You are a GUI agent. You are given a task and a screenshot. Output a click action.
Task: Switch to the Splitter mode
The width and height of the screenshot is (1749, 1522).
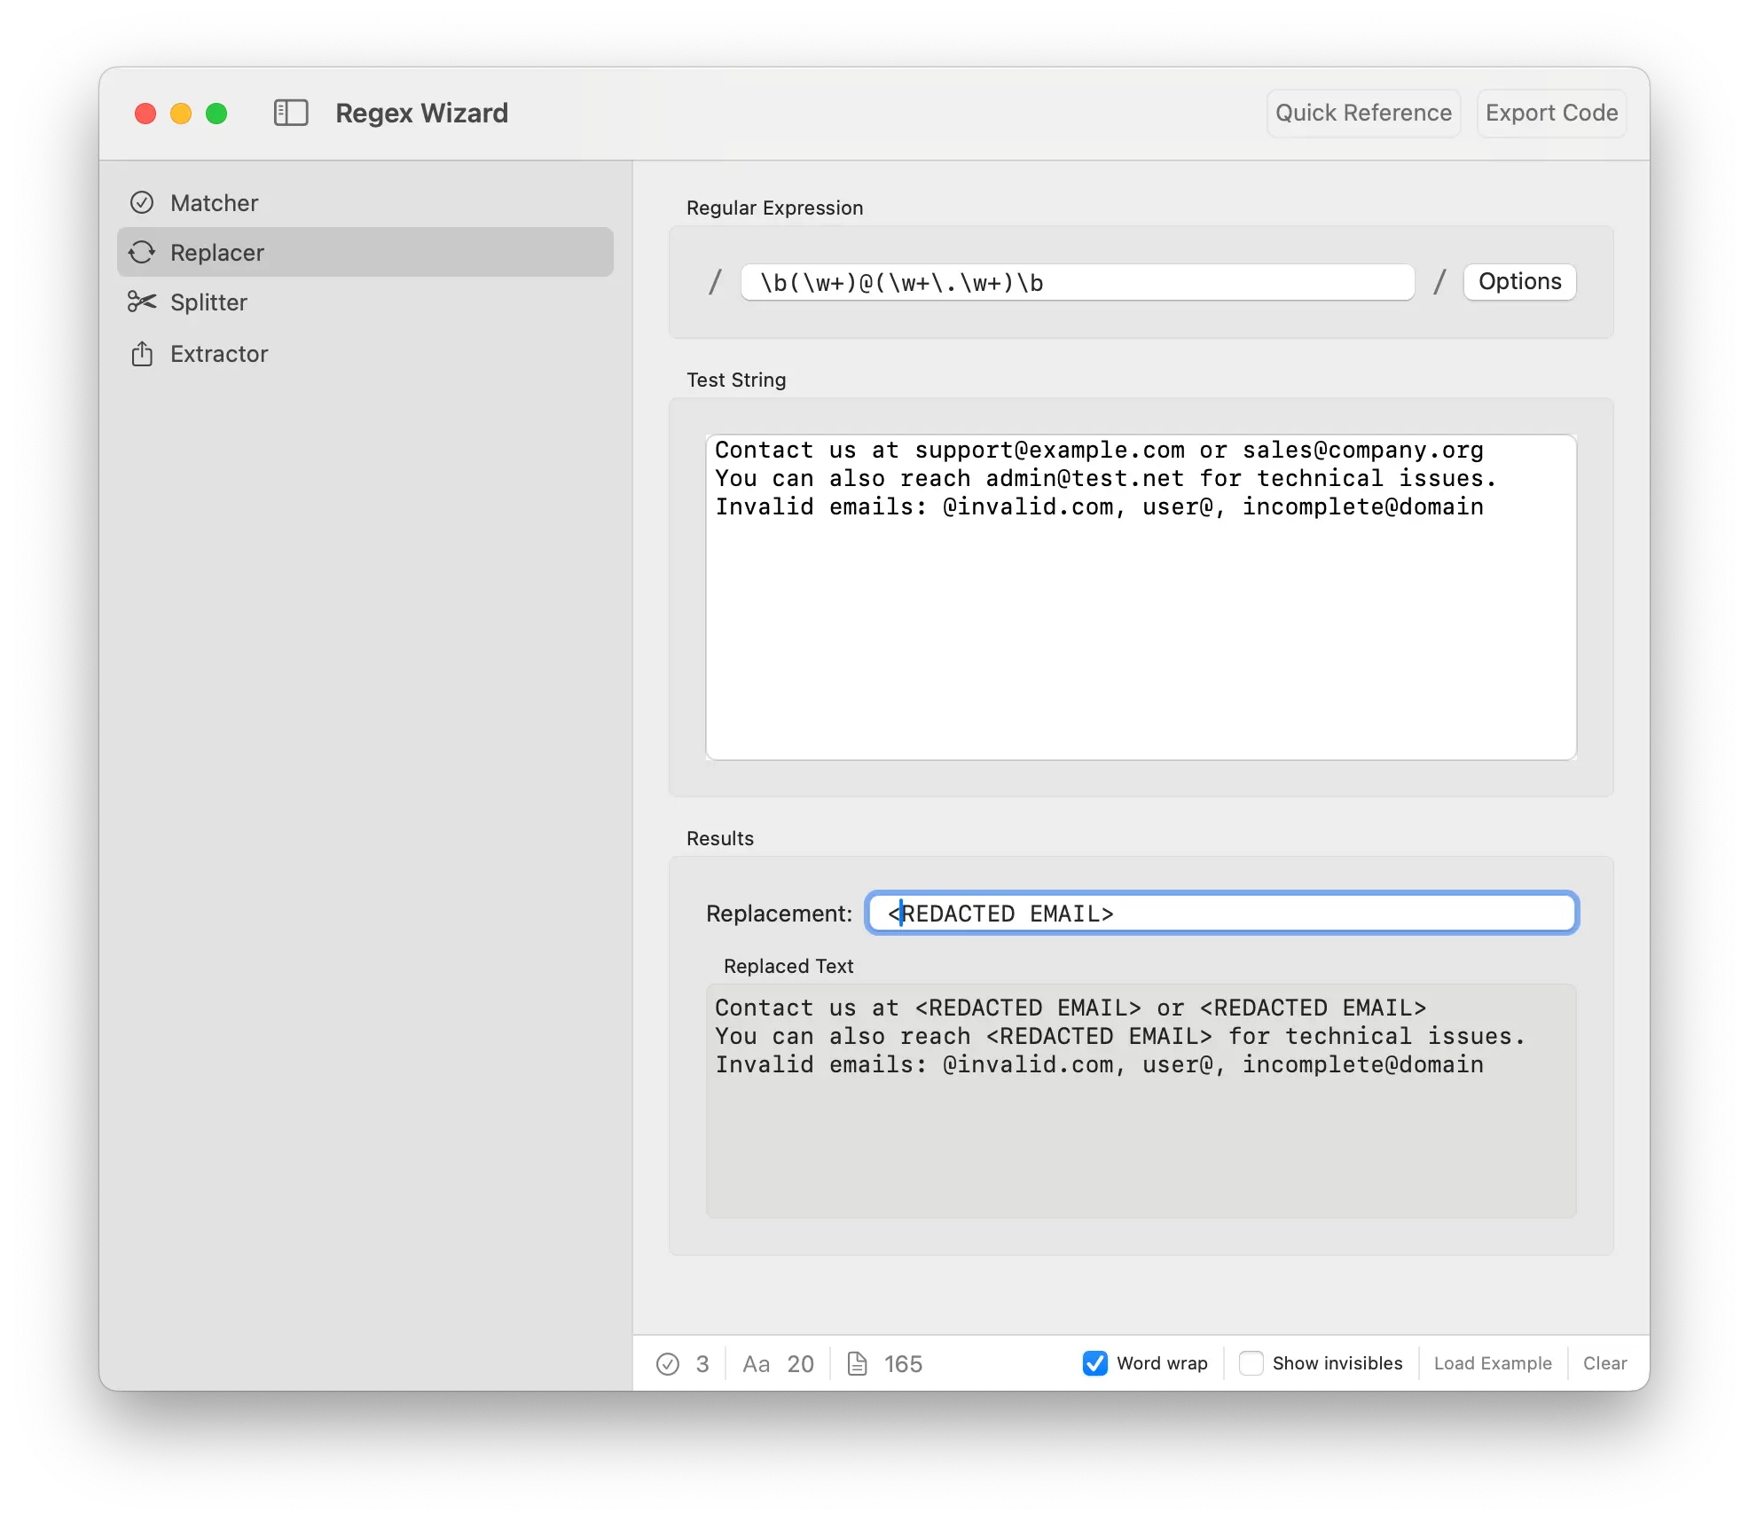click(209, 302)
